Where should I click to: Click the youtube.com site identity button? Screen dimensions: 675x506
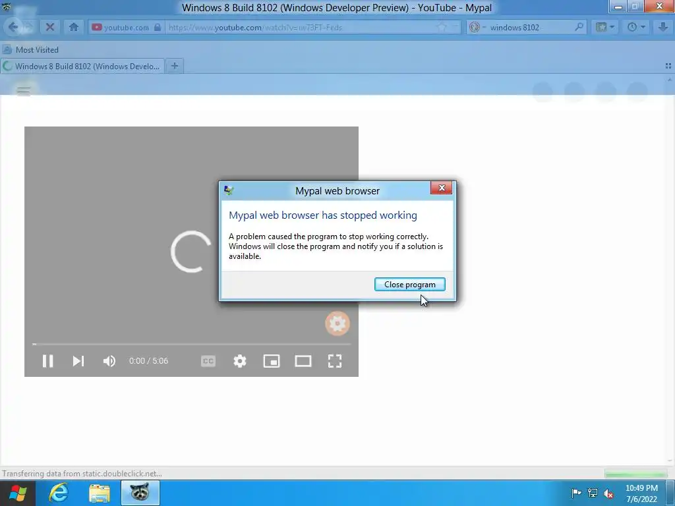coord(126,27)
